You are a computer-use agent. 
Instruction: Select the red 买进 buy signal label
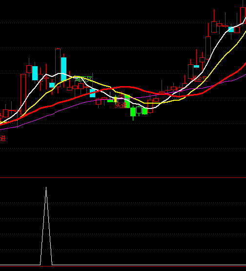(x=121, y=105)
